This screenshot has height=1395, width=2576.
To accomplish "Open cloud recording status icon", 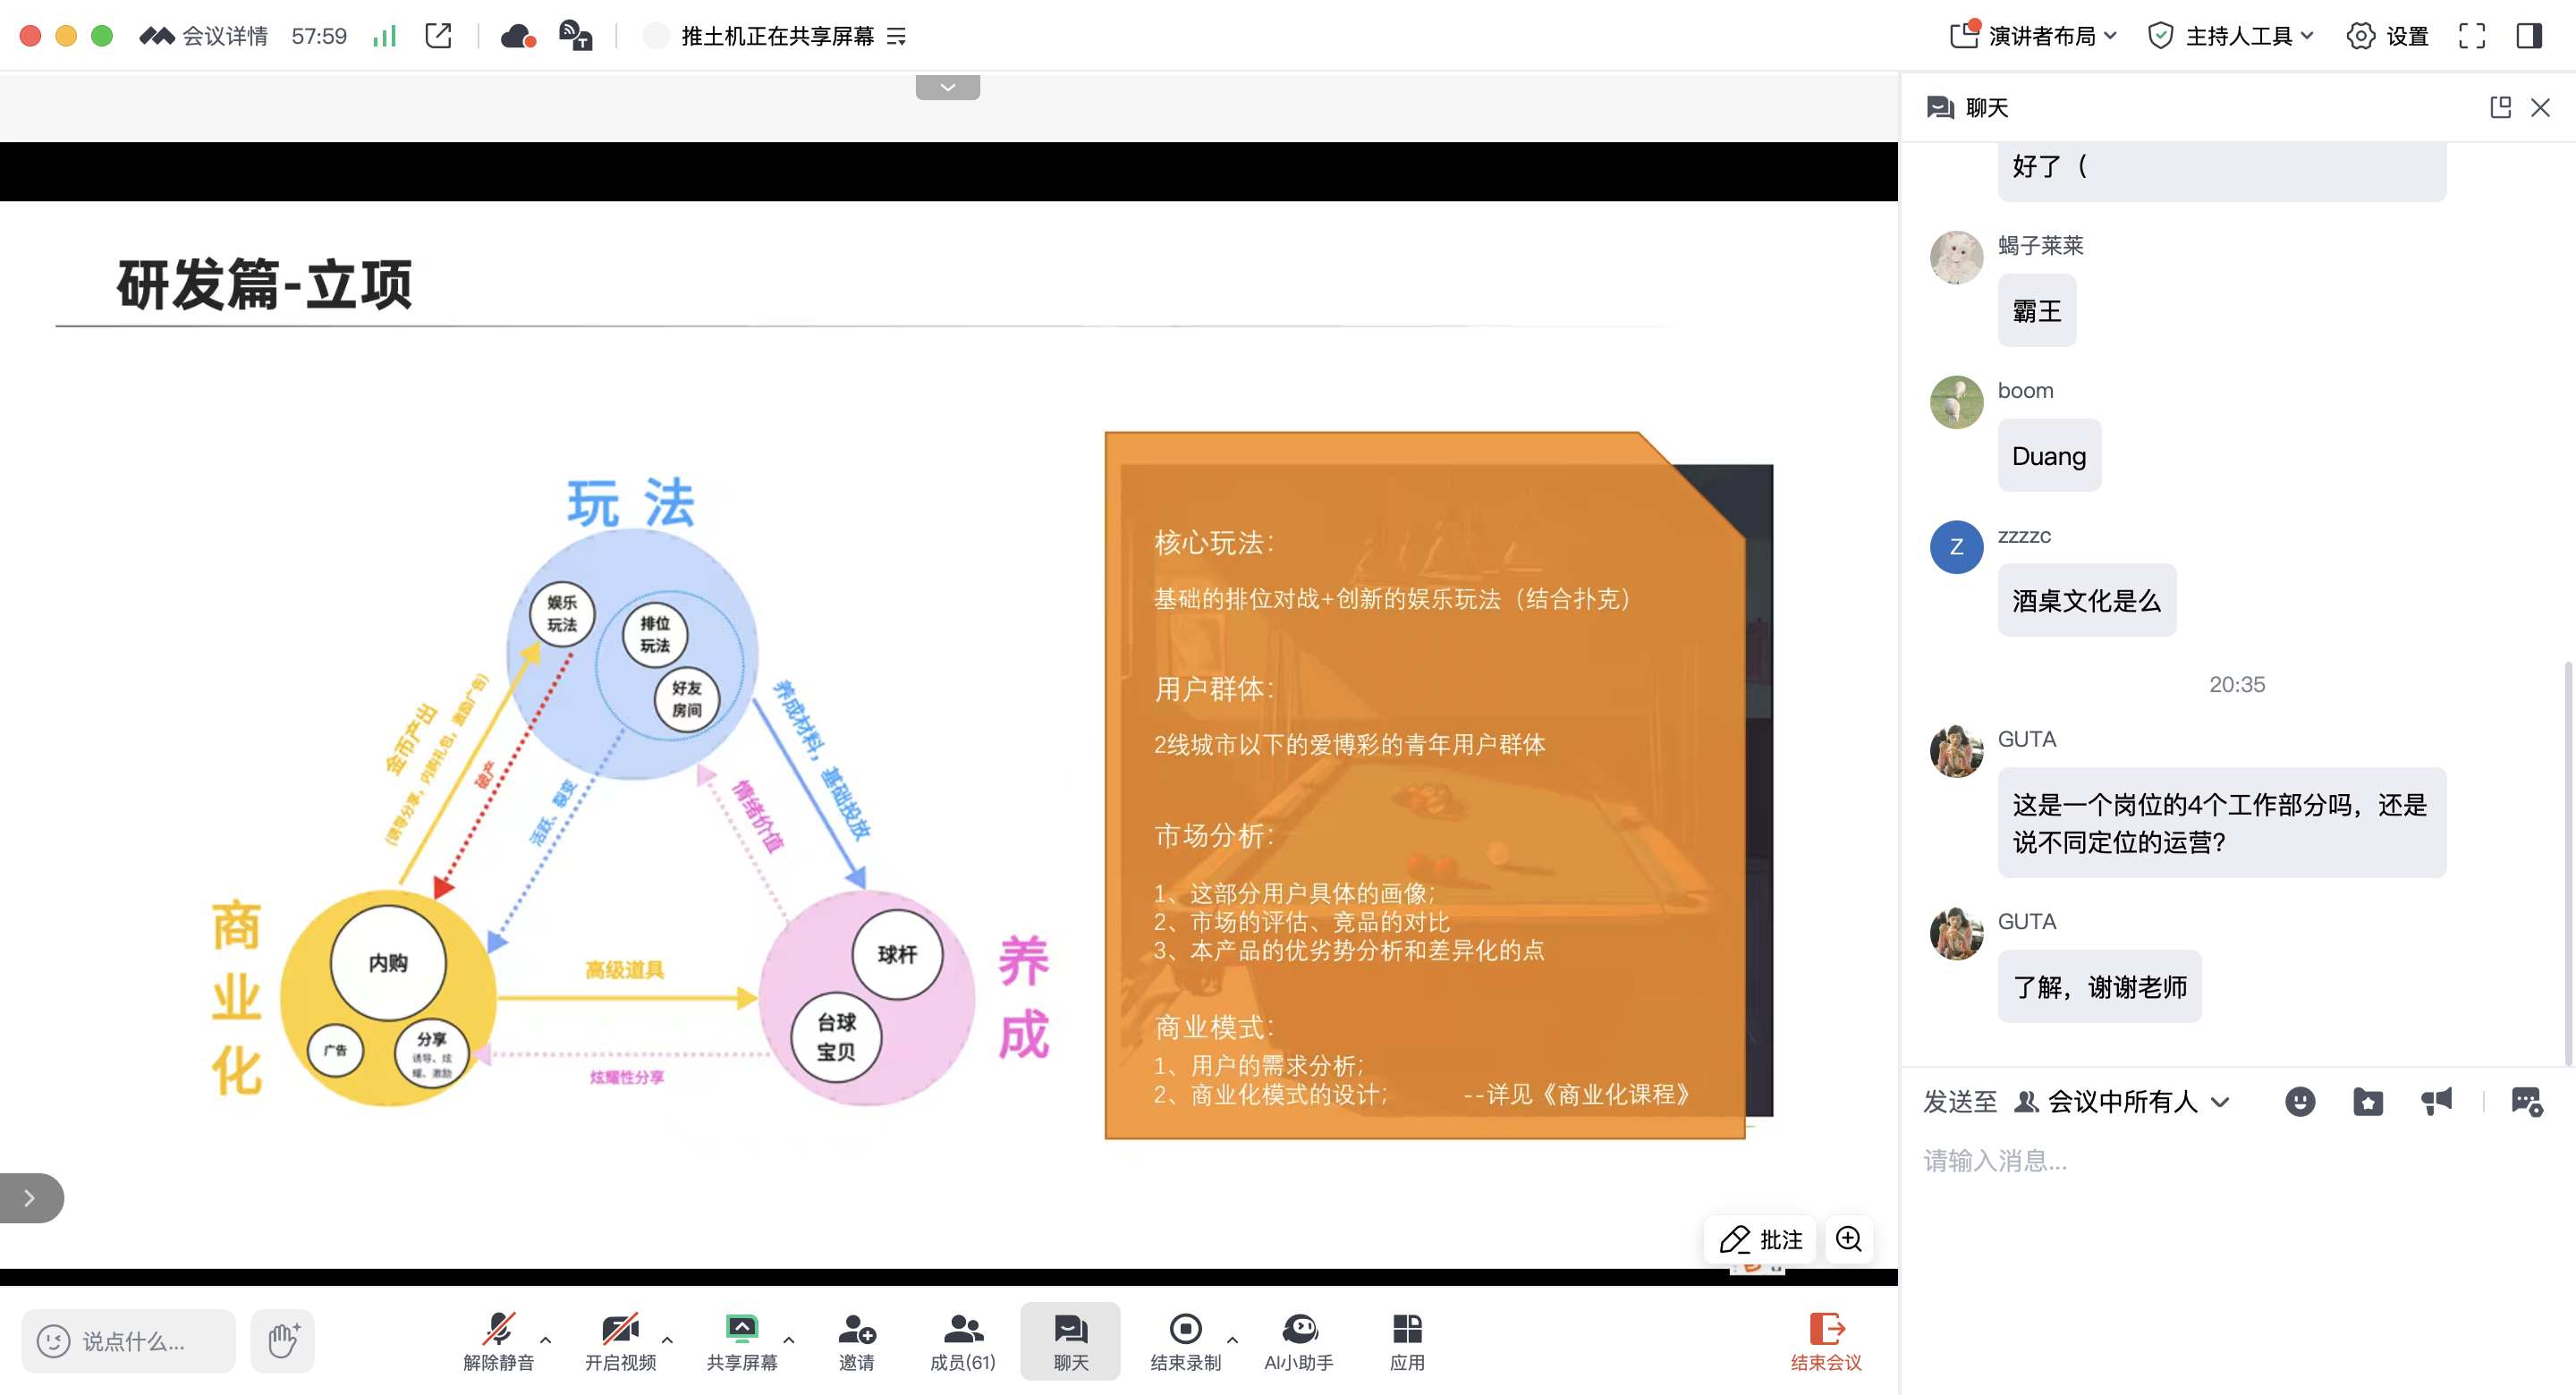I will pyautogui.click(x=517, y=37).
